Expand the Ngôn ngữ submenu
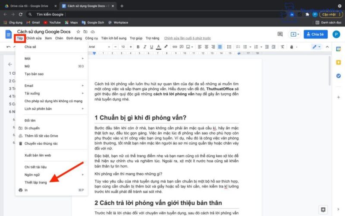Viewport: 345px width, 216px height. tap(51, 175)
